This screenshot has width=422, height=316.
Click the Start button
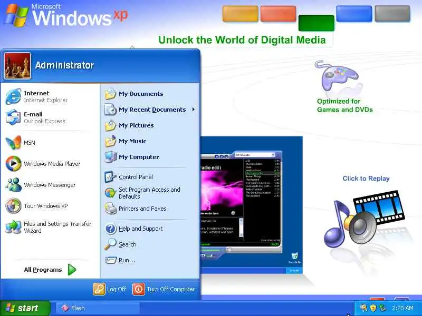pos(25,308)
